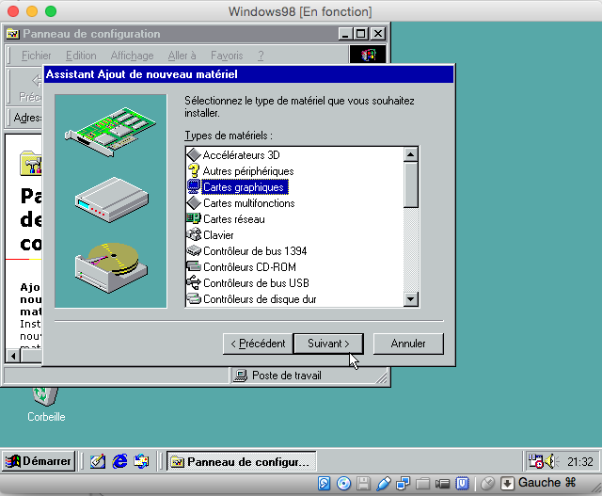The image size is (602, 496).
Task: Click the Control Panel folder tools icon
Action: [x=31, y=163]
